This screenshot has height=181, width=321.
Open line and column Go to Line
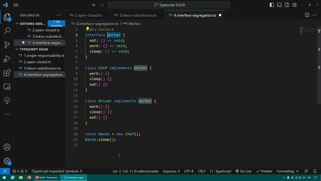(x=135, y=171)
